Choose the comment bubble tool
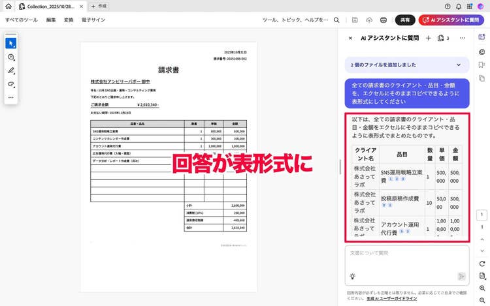Viewport: 490px width, 306px height. click(10, 57)
